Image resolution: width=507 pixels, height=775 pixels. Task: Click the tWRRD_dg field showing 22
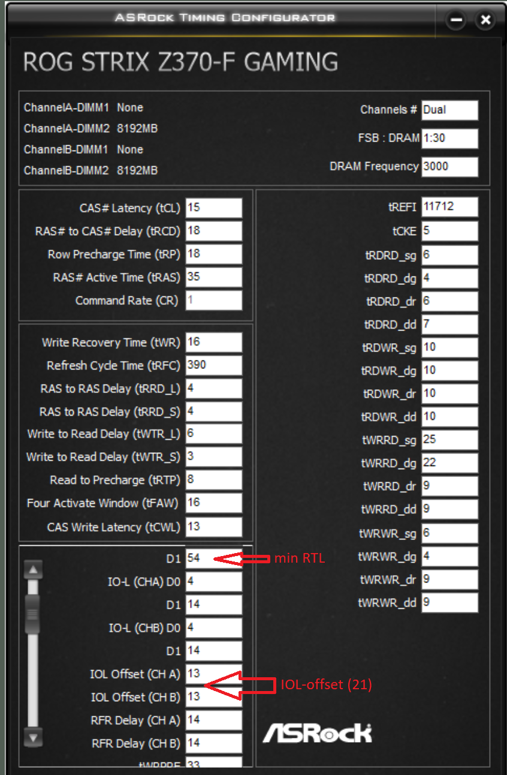pyautogui.click(x=449, y=463)
